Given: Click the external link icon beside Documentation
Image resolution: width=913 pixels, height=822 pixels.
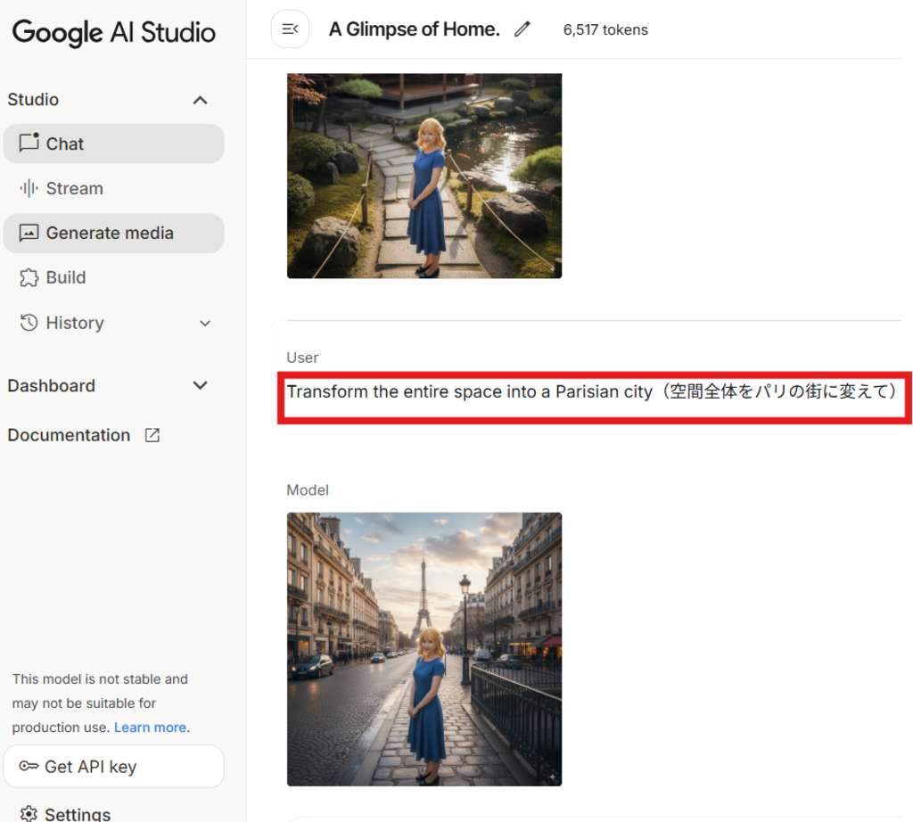Looking at the screenshot, I should 152,435.
